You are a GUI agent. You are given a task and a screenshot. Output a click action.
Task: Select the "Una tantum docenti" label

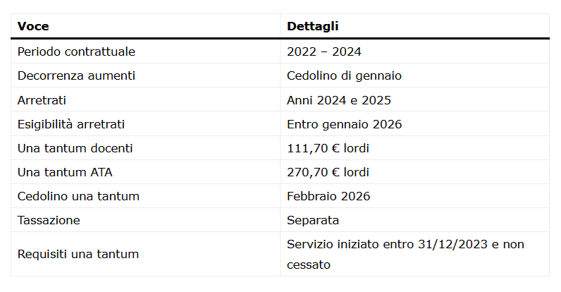[75, 148]
